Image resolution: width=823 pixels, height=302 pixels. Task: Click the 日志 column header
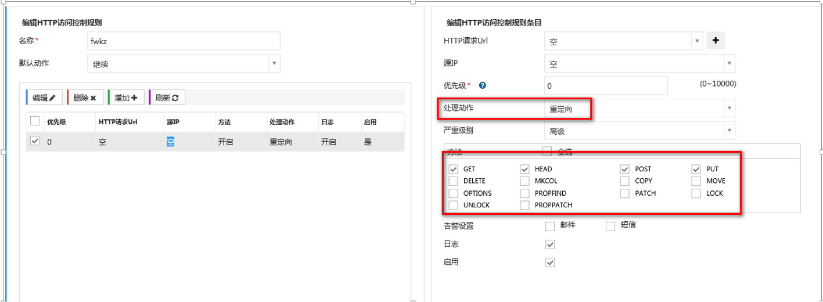tap(327, 122)
